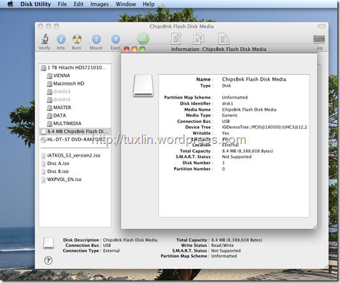Open the Help menu
This screenshot has width=340, height=283.
[148, 4]
